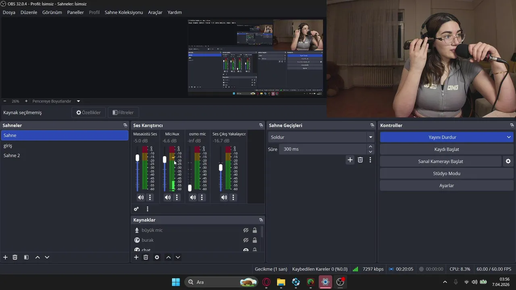Image resolution: width=516 pixels, height=290 pixels.
Task: Open advanced audio properties gears icon
Action: pyautogui.click(x=136, y=209)
